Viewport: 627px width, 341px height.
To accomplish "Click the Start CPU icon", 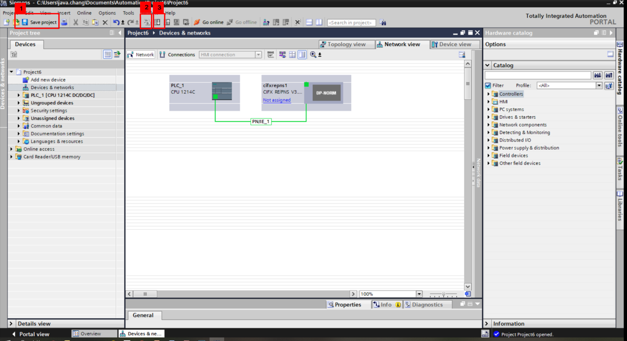I will (276, 22).
